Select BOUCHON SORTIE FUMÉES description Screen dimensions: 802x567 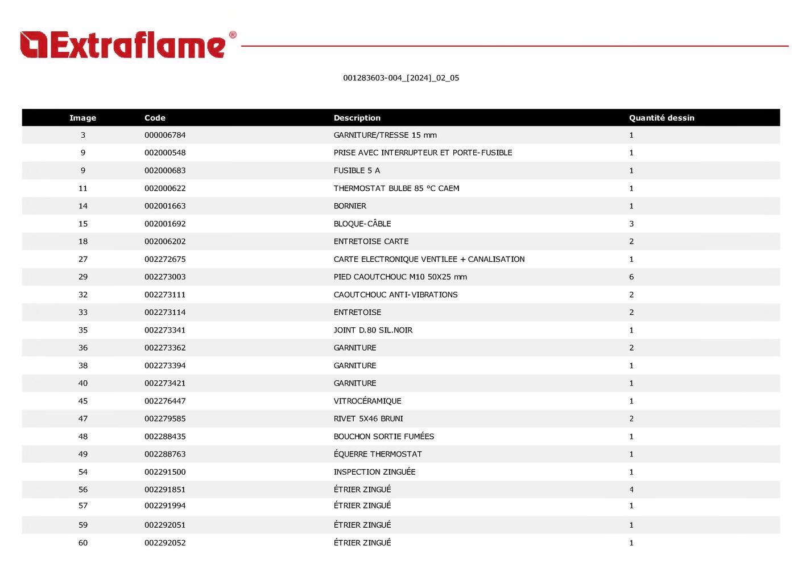pyautogui.click(x=383, y=437)
